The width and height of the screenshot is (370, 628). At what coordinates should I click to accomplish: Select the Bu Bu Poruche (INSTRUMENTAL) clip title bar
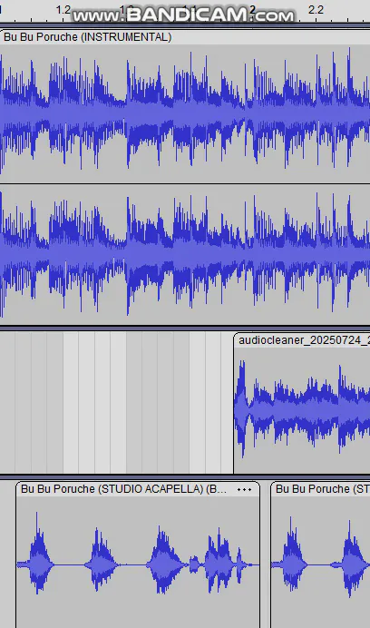185,37
